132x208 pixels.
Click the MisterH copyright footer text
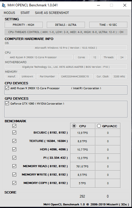coord(86,205)
